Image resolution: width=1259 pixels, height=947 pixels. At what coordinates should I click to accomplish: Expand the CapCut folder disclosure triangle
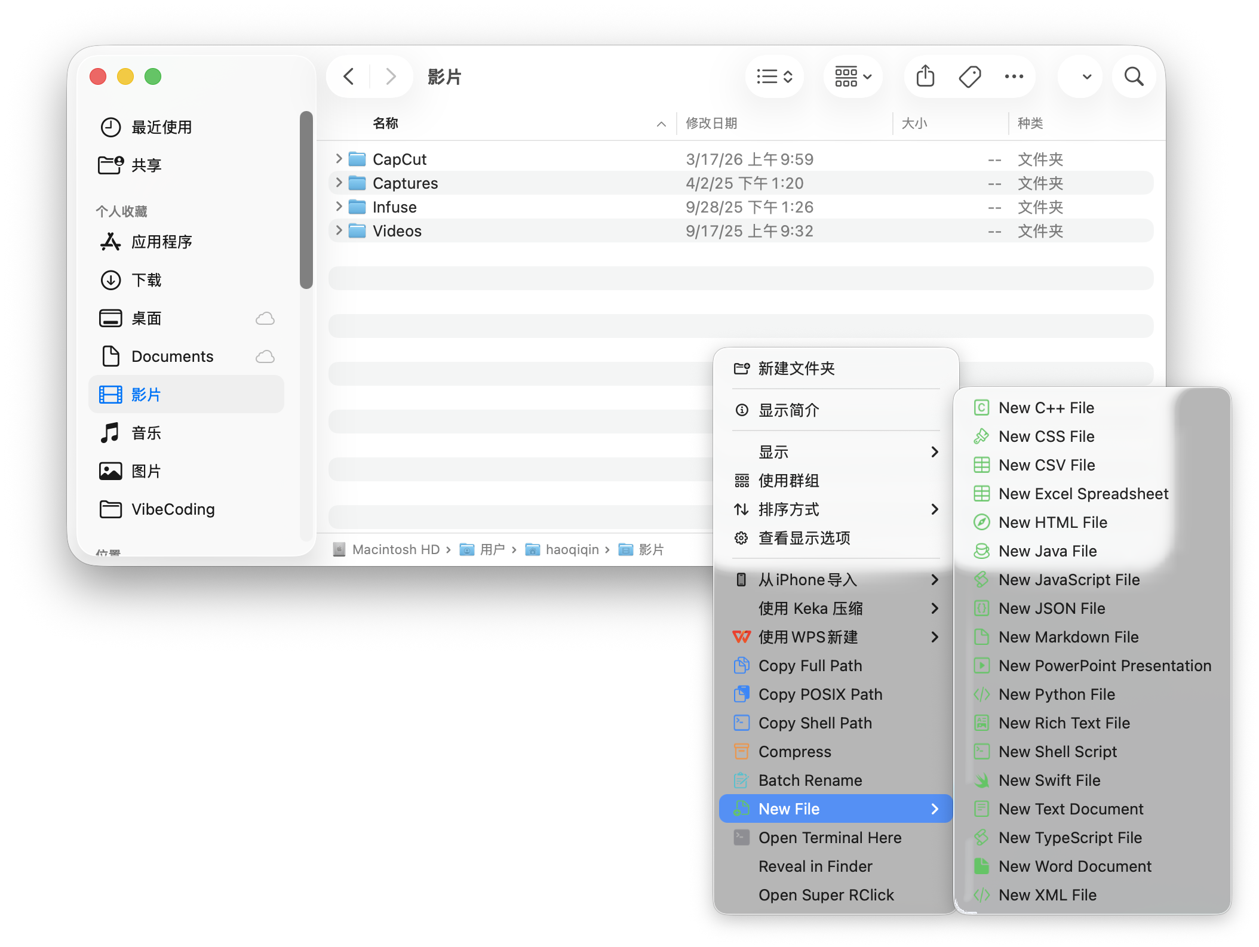339,159
